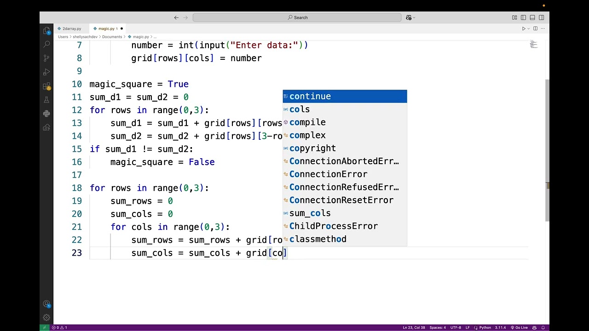589x331 pixels.
Task: Select the shellysachdev breadcrumb
Action: pos(85,37)
